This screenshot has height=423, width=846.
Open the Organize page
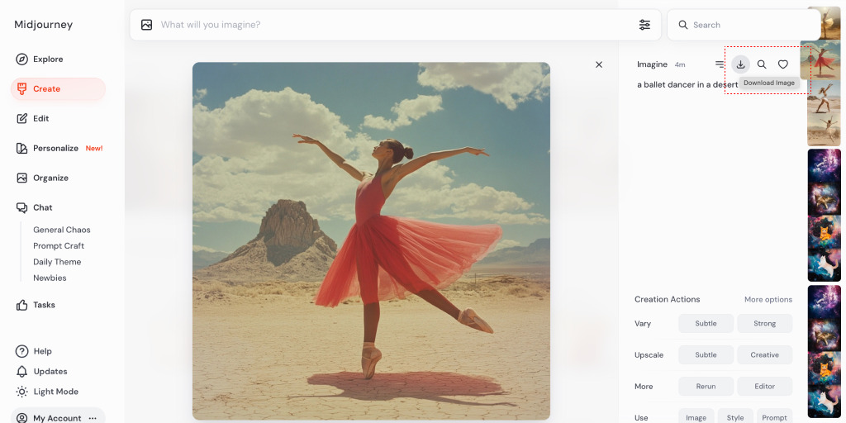point(43,178)
